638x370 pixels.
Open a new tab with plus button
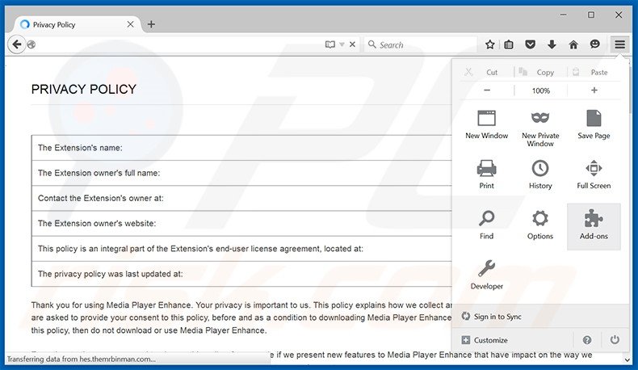151,24
